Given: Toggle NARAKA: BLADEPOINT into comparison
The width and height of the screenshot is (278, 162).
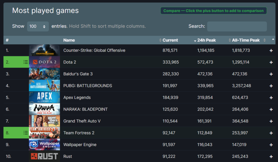Looking at the screenshot, I should (x=271, y=109).
